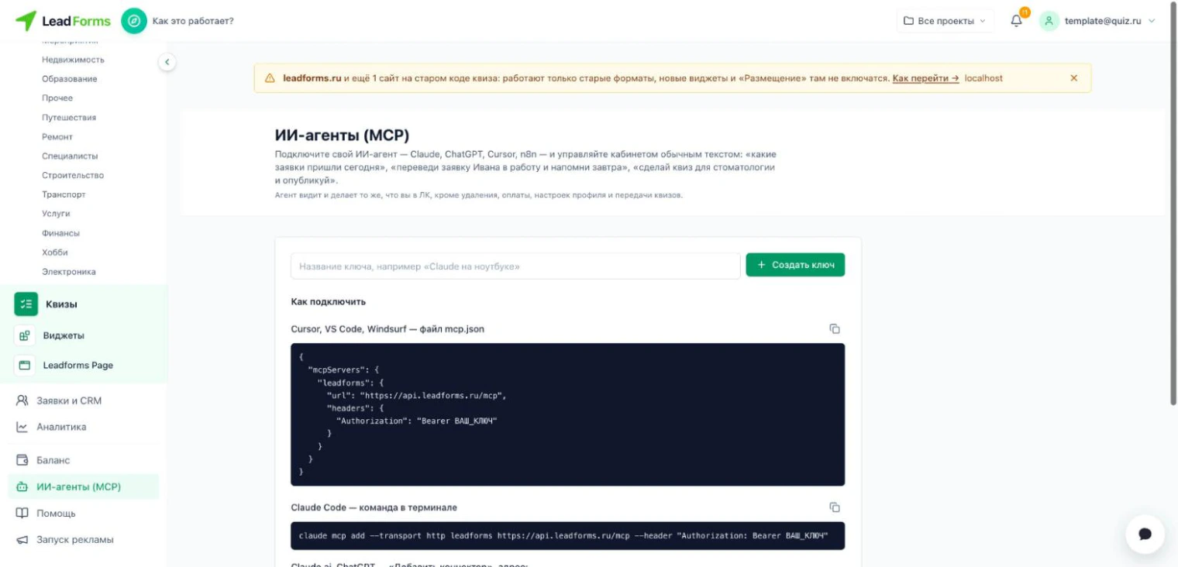Select the Услуги category

[x=56, y=213]
